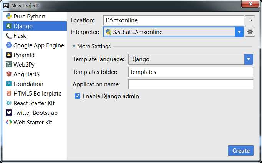Collapse the More Settings section
This screenshot has width=262, height=163.
click(x=74, y=46)
